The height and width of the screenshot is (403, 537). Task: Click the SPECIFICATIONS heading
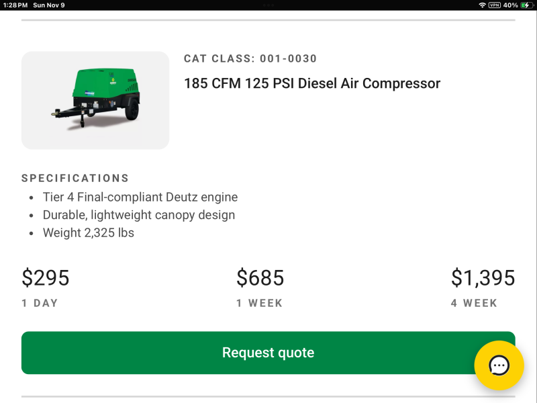coord(75,178)
